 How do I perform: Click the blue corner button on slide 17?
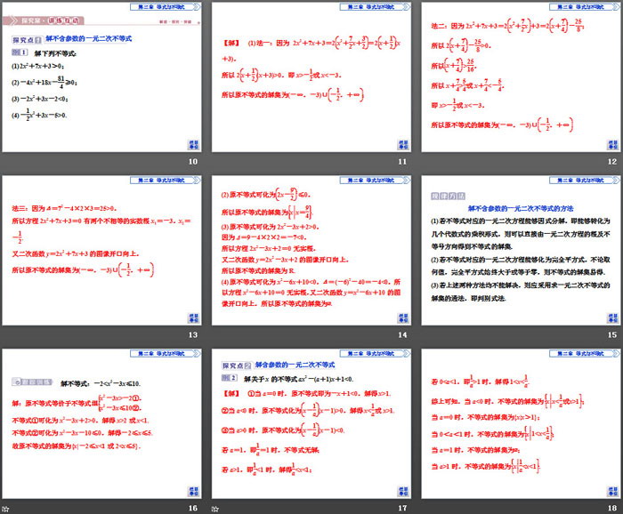click(400, 490)
